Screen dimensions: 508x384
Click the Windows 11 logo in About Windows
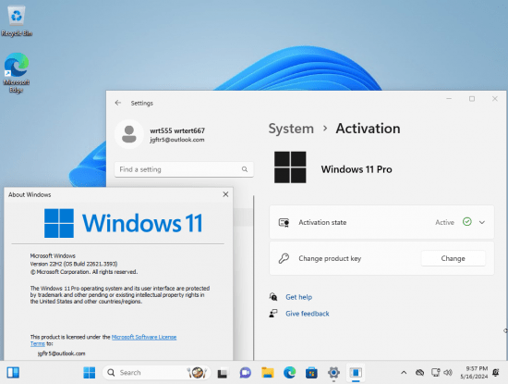click(x=123, y=223)
